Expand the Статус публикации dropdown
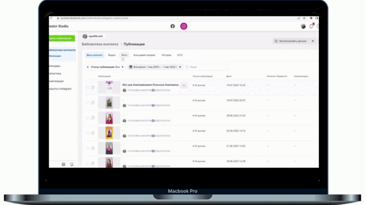The width and height of the screenshot is (365, 205). (x=105, y=67)
